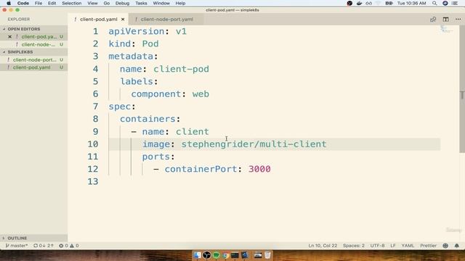This screenshot has height=261, width=465.
Task: Open Visual Studio Code from the Dock
Action: 245,254
